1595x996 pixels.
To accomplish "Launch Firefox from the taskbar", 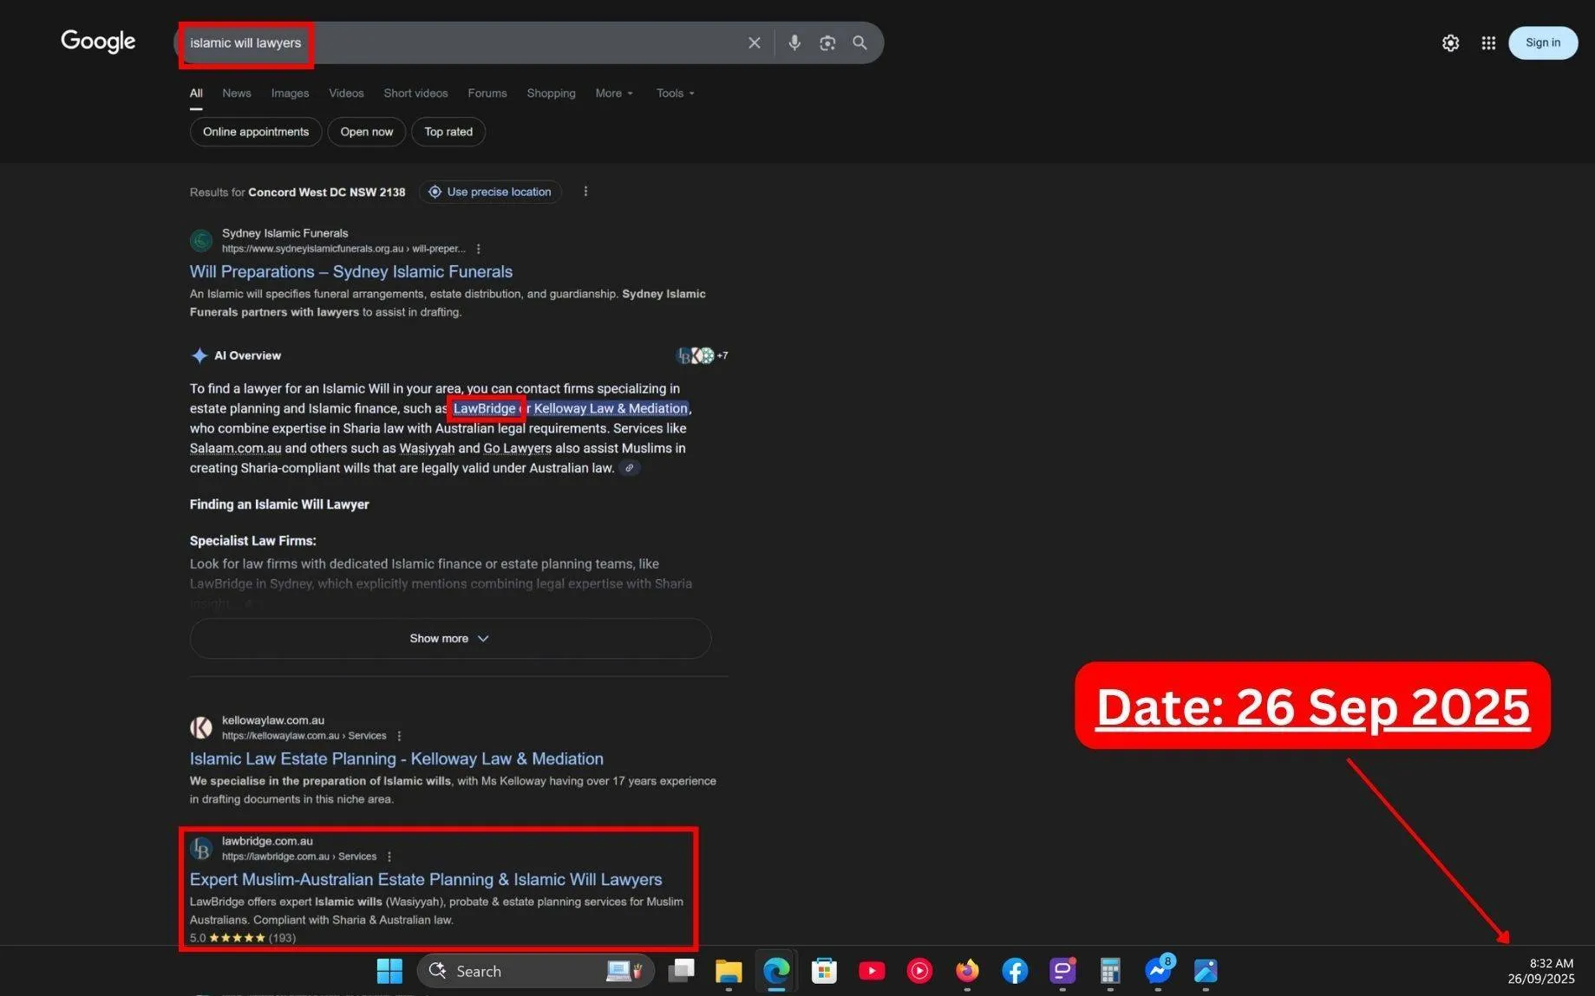I will tap(966, 971).
